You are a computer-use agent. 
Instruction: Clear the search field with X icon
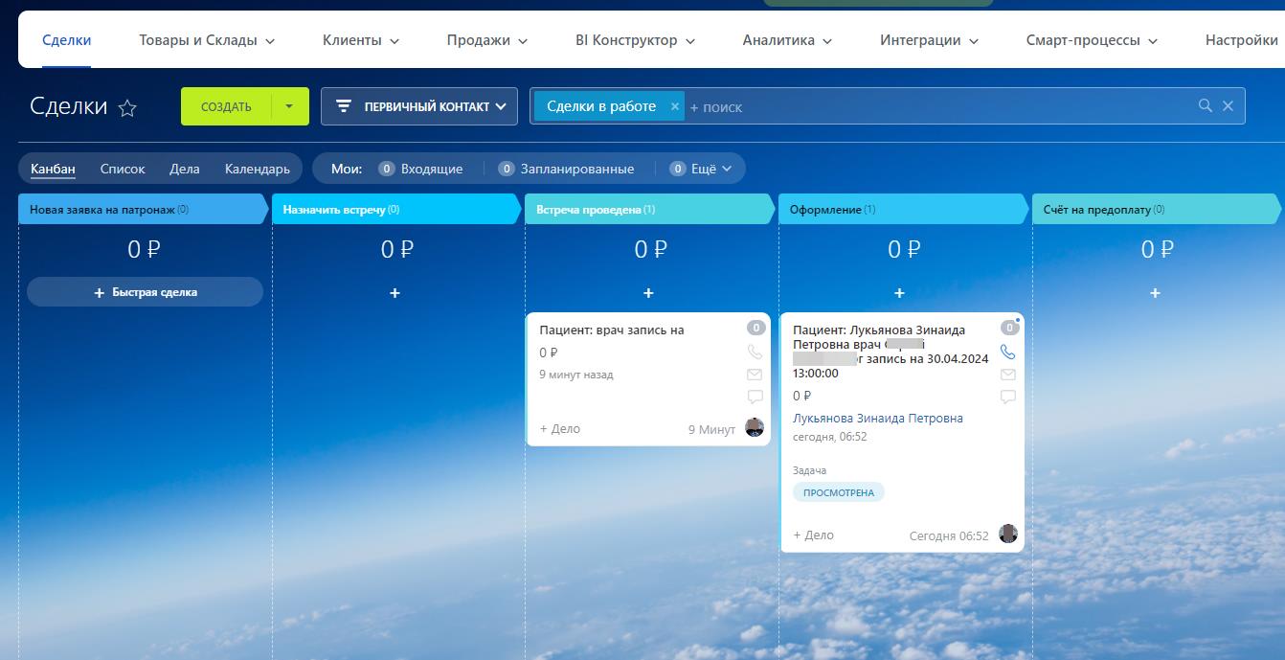click(1228, 106)
